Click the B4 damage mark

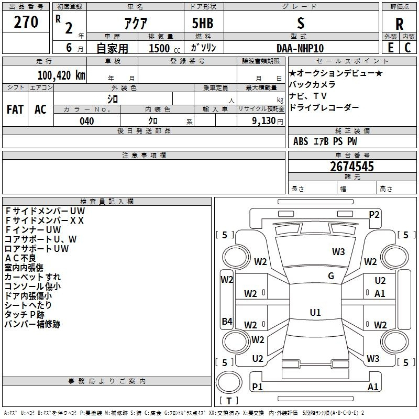point(227,322)
